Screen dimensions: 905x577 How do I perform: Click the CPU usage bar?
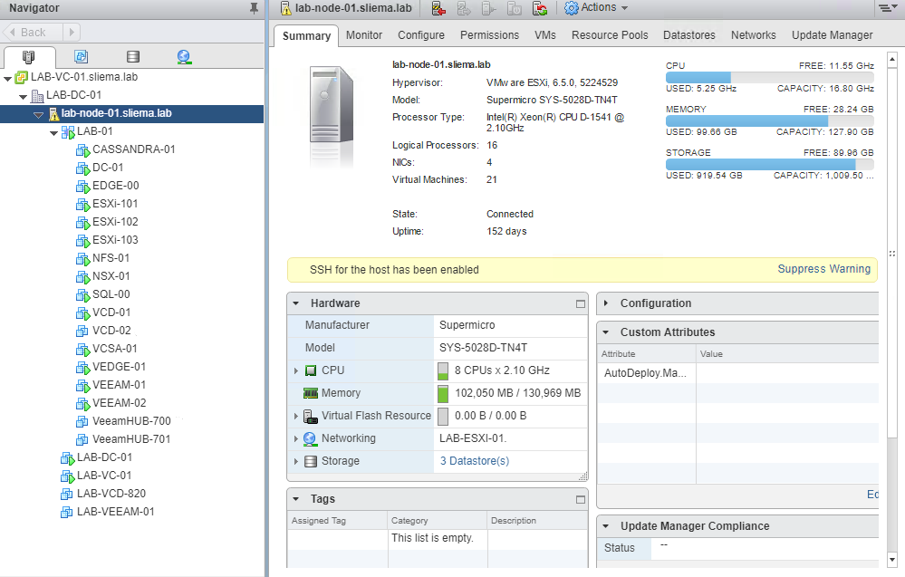point(769,77)
